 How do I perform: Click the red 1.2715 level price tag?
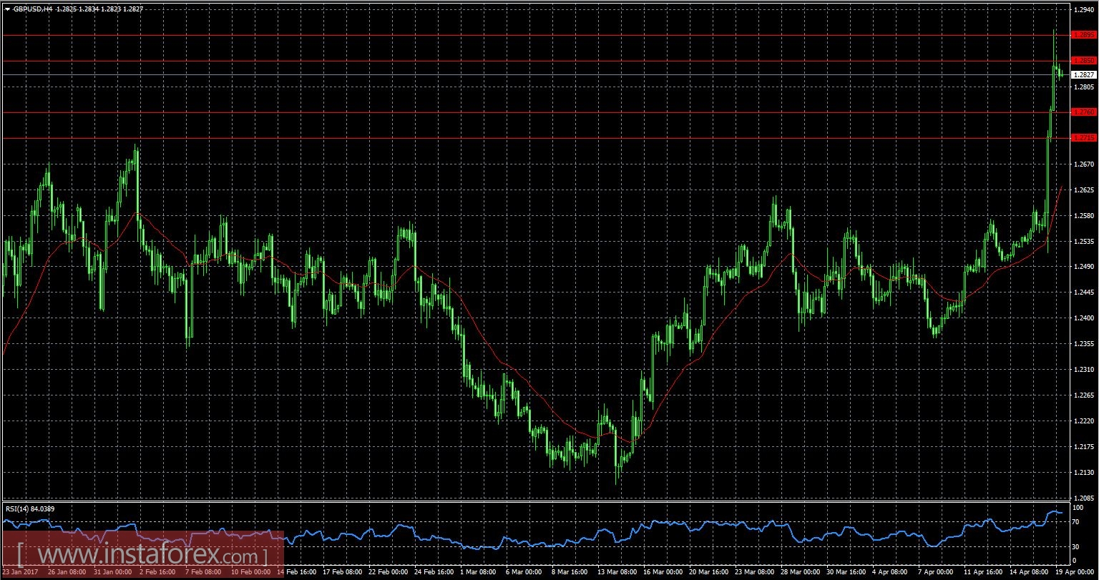pos(1083,137)
